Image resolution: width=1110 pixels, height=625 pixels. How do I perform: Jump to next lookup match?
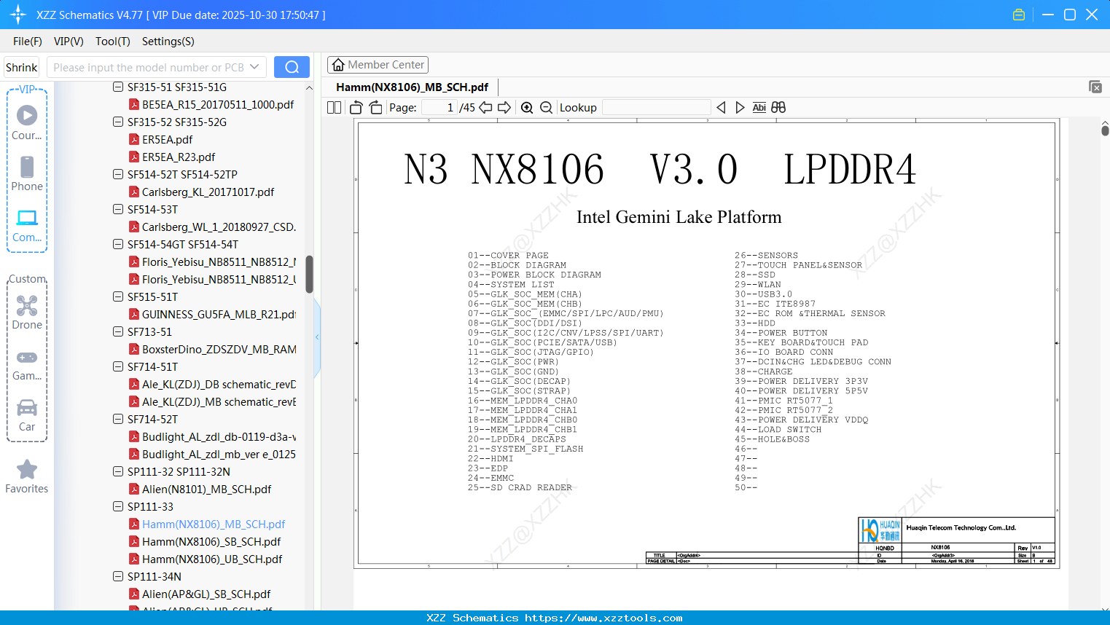740,108
